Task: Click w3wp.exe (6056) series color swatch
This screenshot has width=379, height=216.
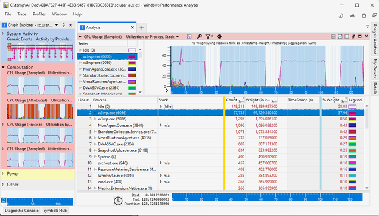Action: (132, 56)
